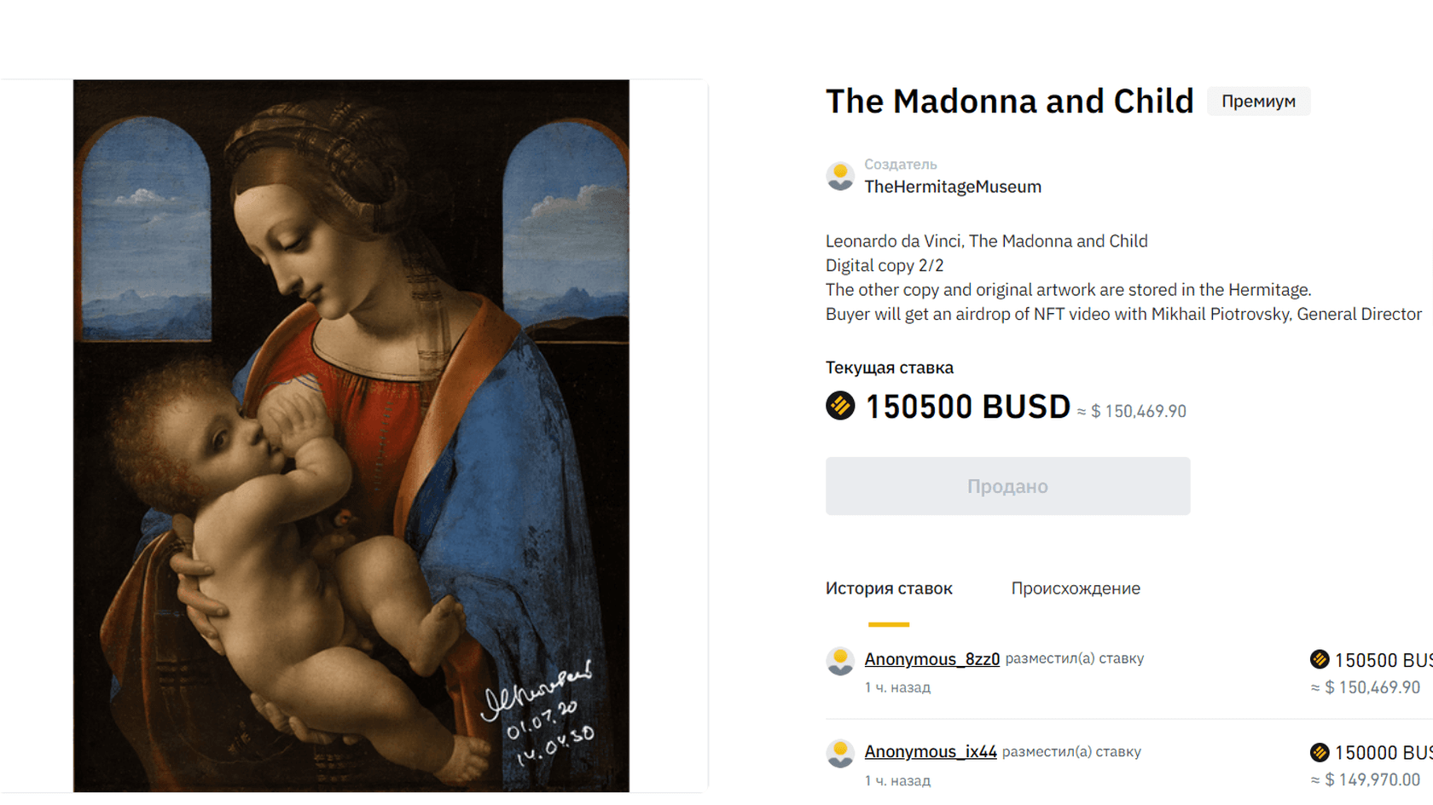Open Anonymous_8zz0 profile link
Image resolution: width=1433 pixels, height=805 pixels.
931,659
